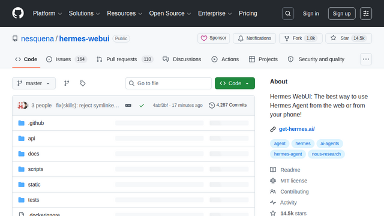Open the get-hermes.ai link
384x216 pixels.
pyautogui.click(x=296, y=129)
